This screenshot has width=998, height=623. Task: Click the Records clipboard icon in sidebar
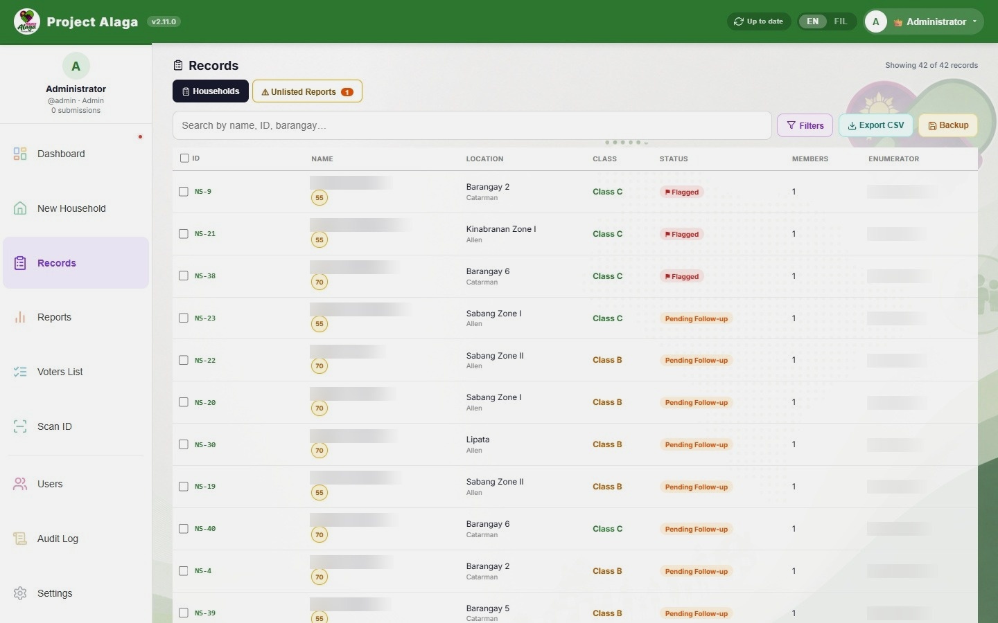coord(20,263)
